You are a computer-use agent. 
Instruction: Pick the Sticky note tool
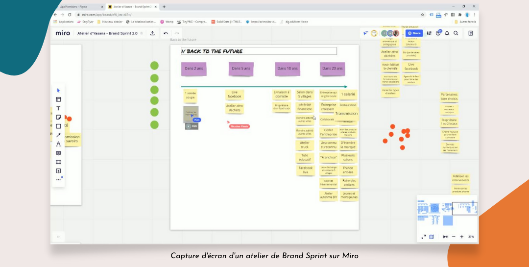pyautogui.click(x=58, y=118)
